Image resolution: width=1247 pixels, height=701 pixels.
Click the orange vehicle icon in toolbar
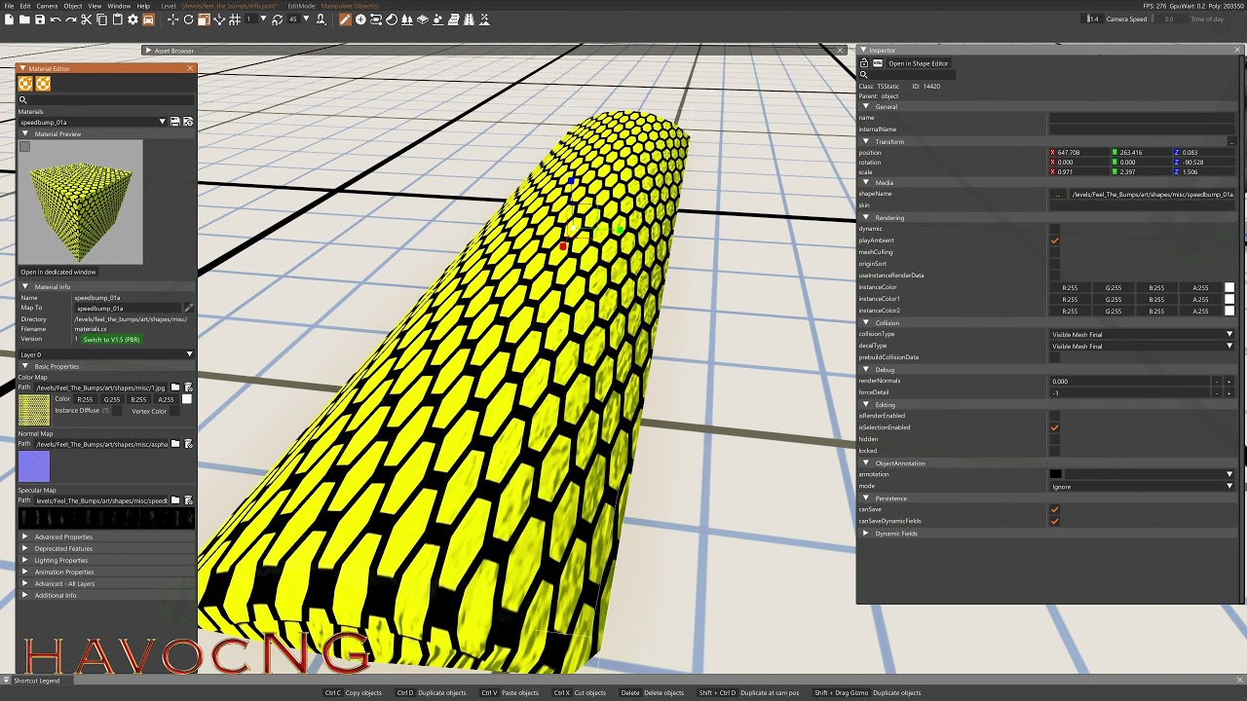pyautogui.click(x=148, y=19)
